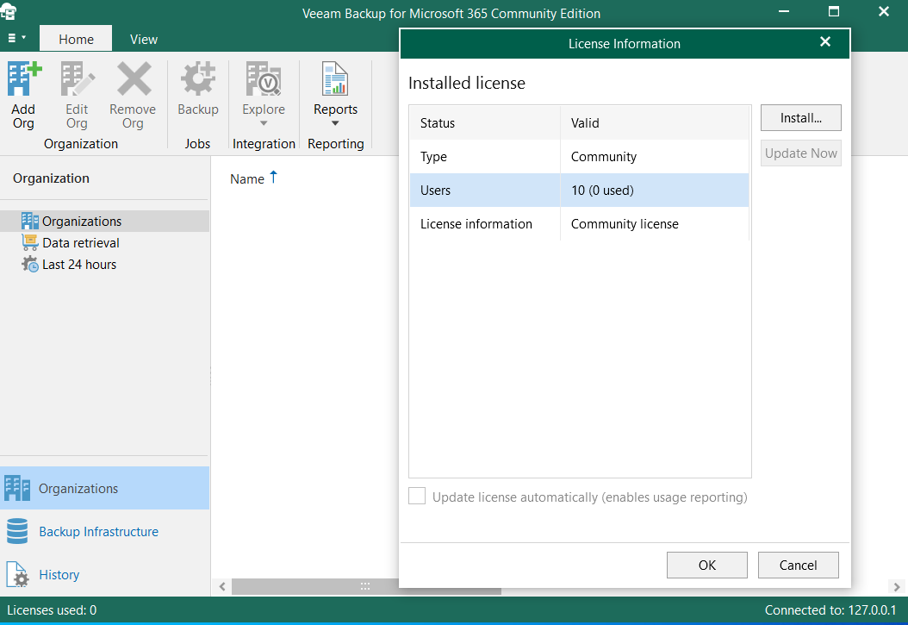Select the Status row
The height and width of the screenshot is (625, 908).
pyautogui.click(x=579, y=122)
